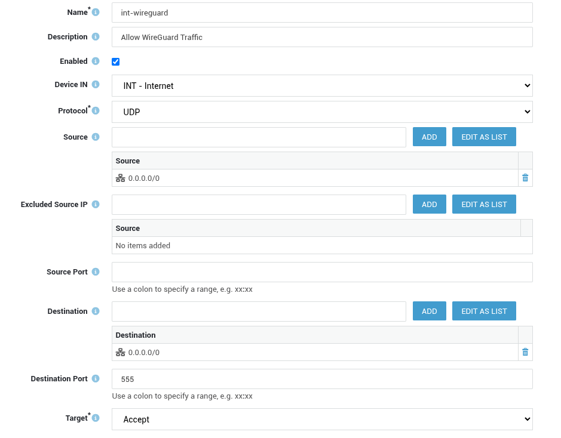Image resolution: width=561 pixels, height=438 pixels.
Task: Click info icon beside Destination Port
Action: 96,379
